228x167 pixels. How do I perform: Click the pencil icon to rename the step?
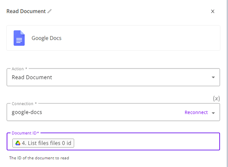click(x=49, y=11)
